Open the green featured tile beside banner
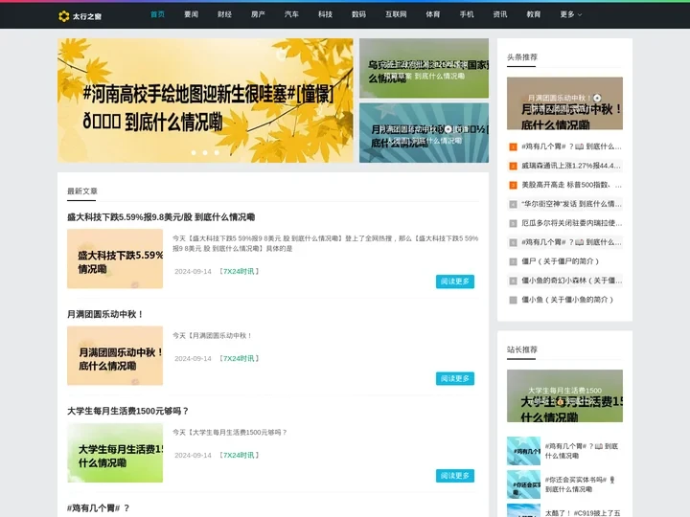 [424, 68]
